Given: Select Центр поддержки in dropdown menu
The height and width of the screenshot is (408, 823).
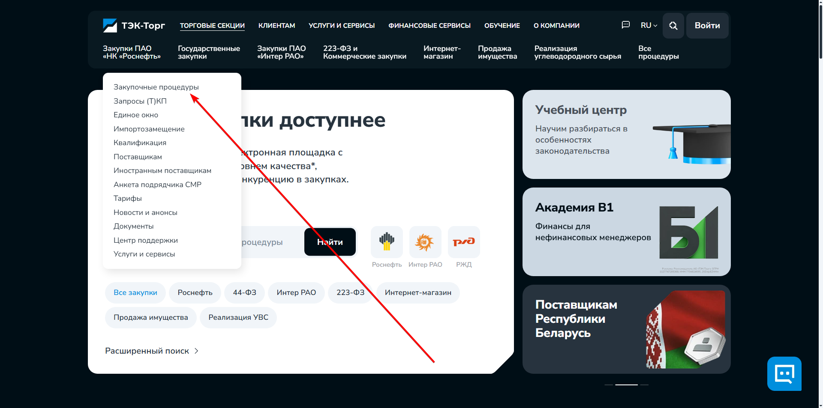Looking at the screenshot, I should pos(146,240).
